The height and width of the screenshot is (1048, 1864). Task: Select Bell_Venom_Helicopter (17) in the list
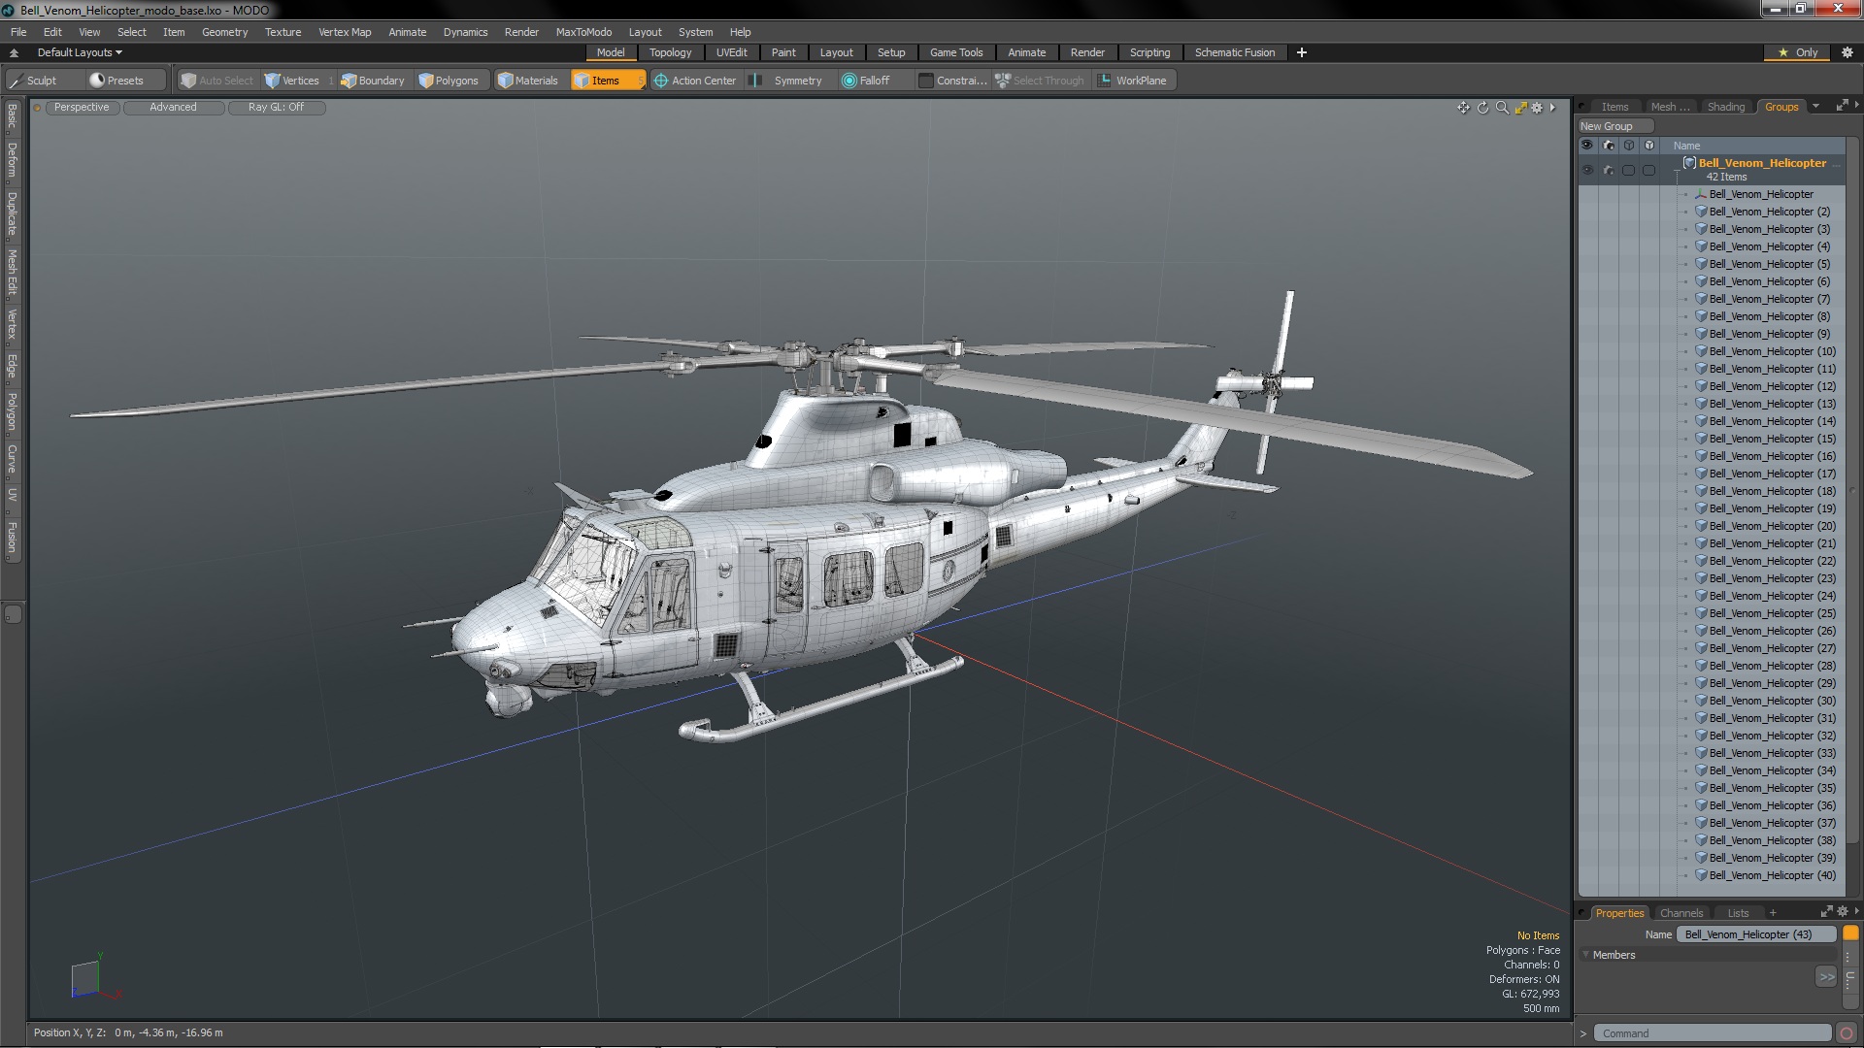[x=1772, y=474]
